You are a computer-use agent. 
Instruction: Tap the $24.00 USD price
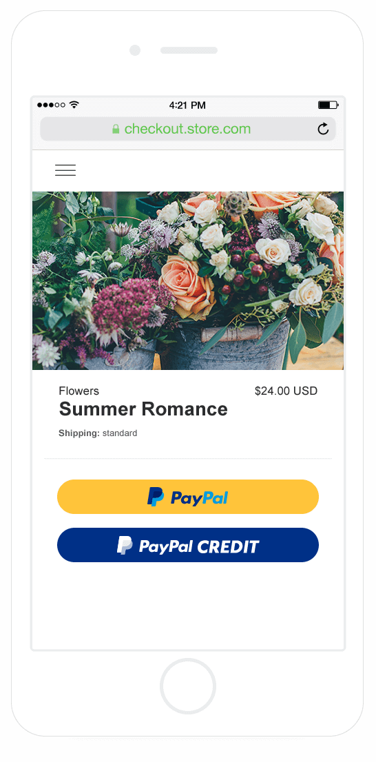click(286, 391)
